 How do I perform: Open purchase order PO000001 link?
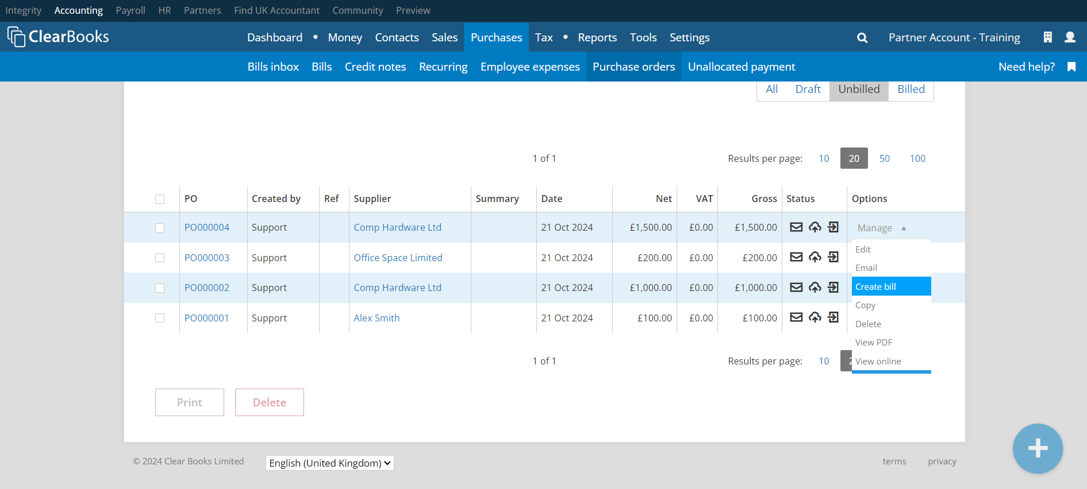[x=207, y=318]
